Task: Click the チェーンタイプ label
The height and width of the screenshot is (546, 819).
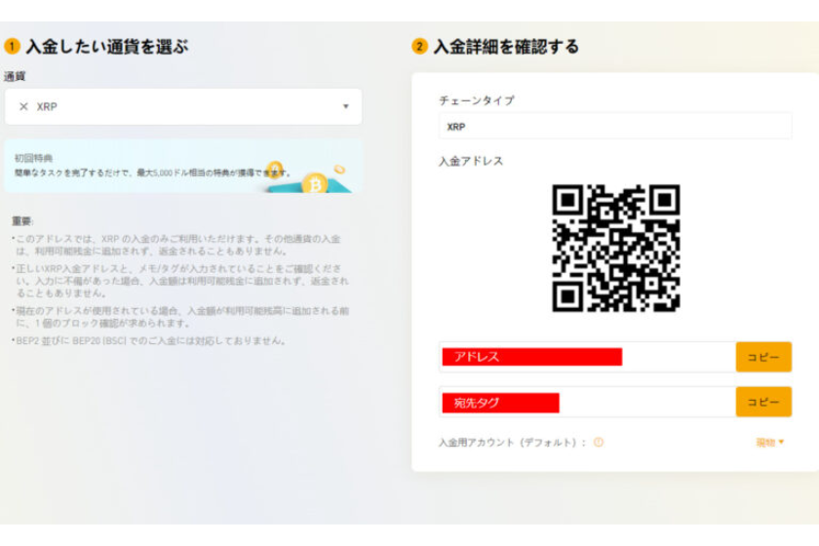Action: pos(477,100)
